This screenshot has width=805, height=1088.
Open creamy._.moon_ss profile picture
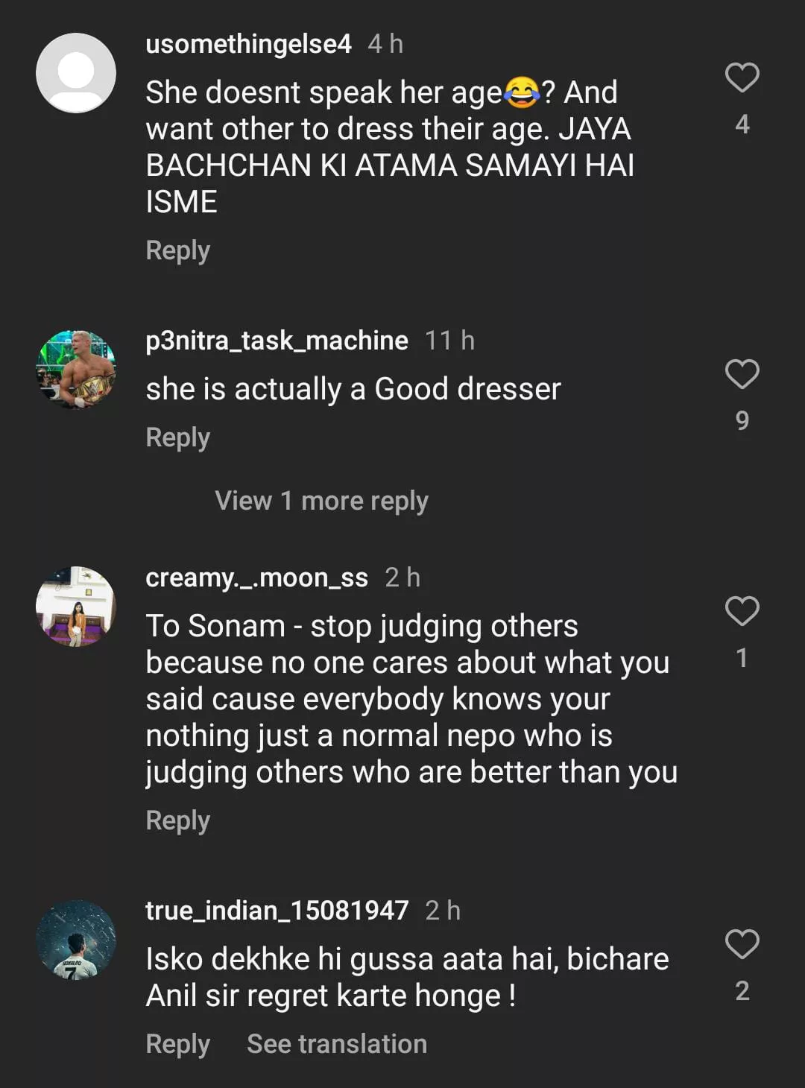[x=76, y=606]
